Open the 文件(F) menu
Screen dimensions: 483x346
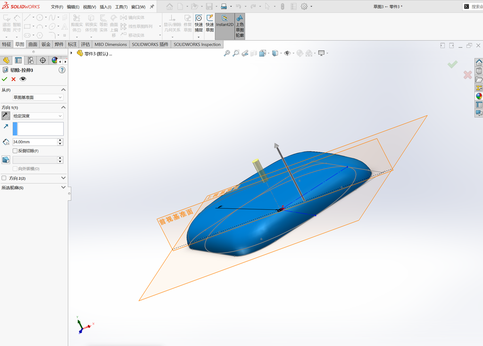click(x=57, y=7)
